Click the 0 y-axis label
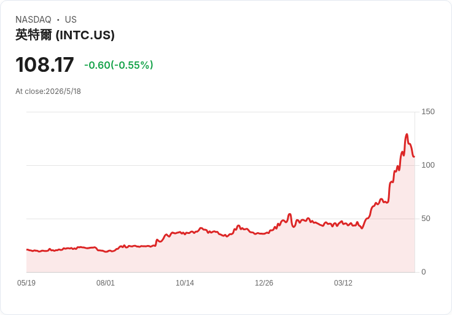The image size is (452, 315). point(424,272)
